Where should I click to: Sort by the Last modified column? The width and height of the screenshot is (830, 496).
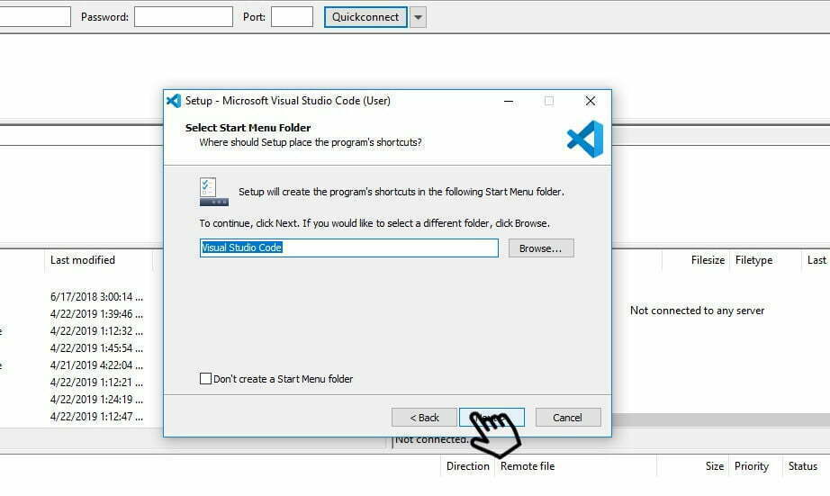pyautogui.click(x=83, y=260)
